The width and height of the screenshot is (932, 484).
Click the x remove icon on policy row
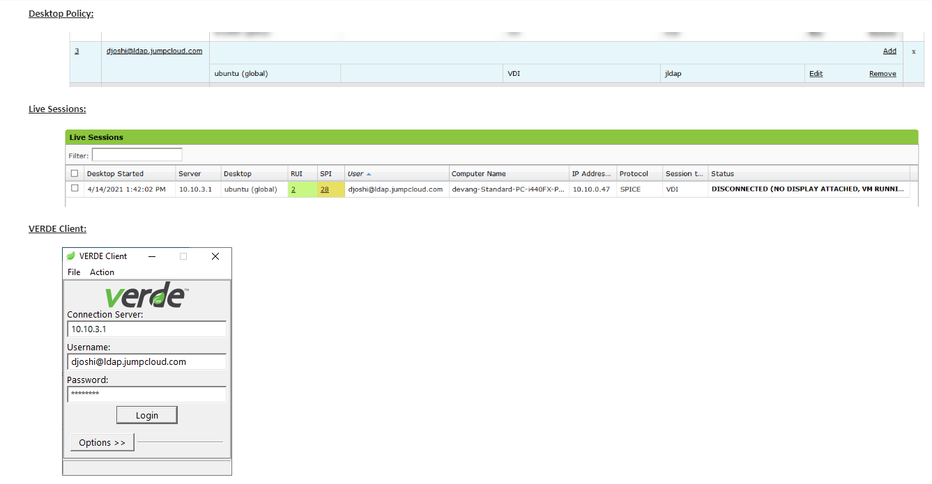[x=914, y=52]
